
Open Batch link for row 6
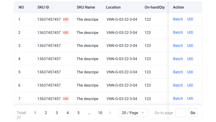click(x=178, y=85)
